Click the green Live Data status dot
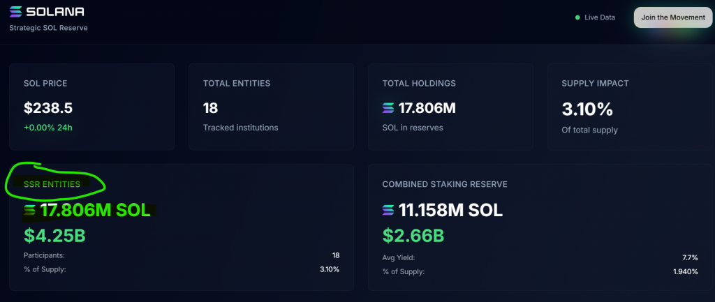Image resolution: width=715 pixels, height=302 pixels. click(577, 17)
